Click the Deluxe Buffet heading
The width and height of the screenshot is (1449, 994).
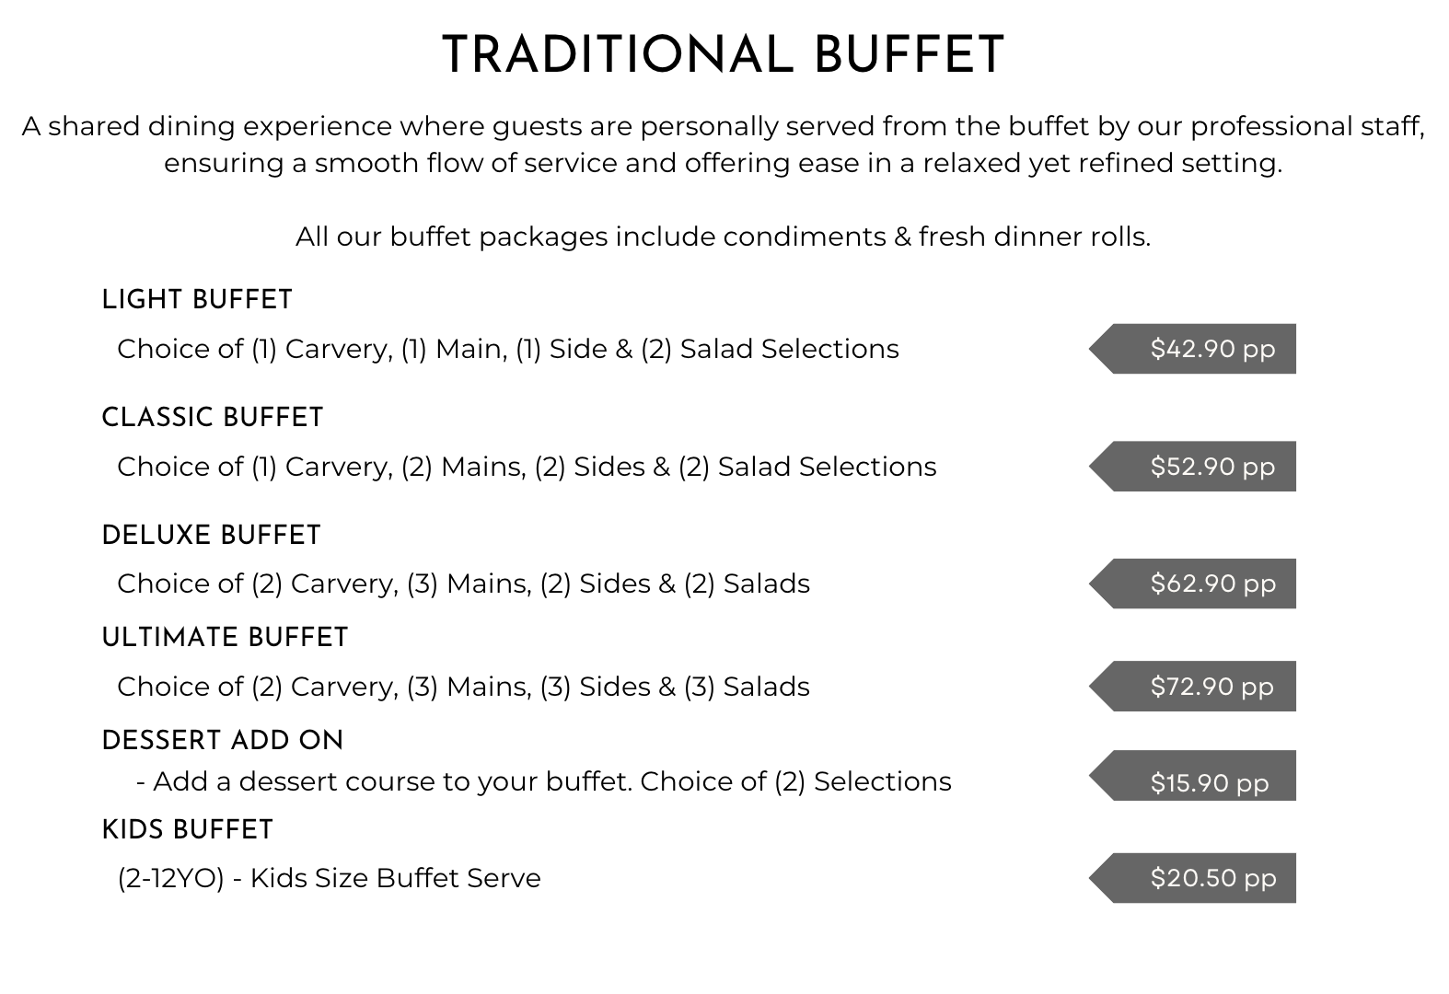pyautogui.click(x=211, y=536)
